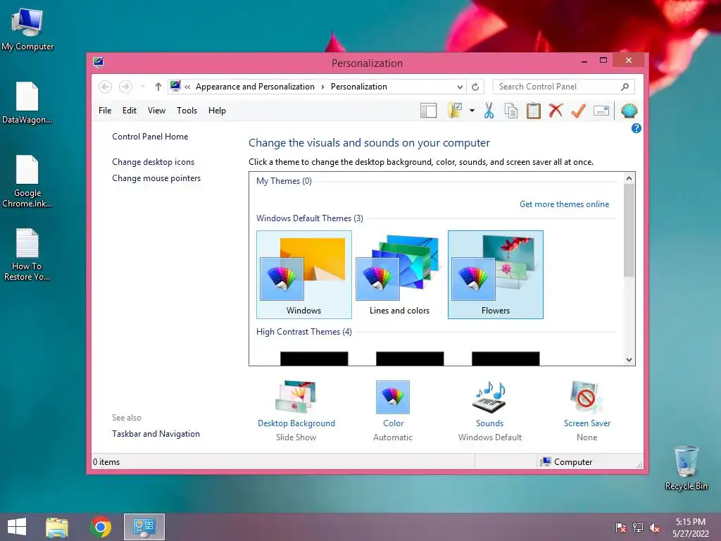Click the blue shell toolbar icon

(629, 111)
